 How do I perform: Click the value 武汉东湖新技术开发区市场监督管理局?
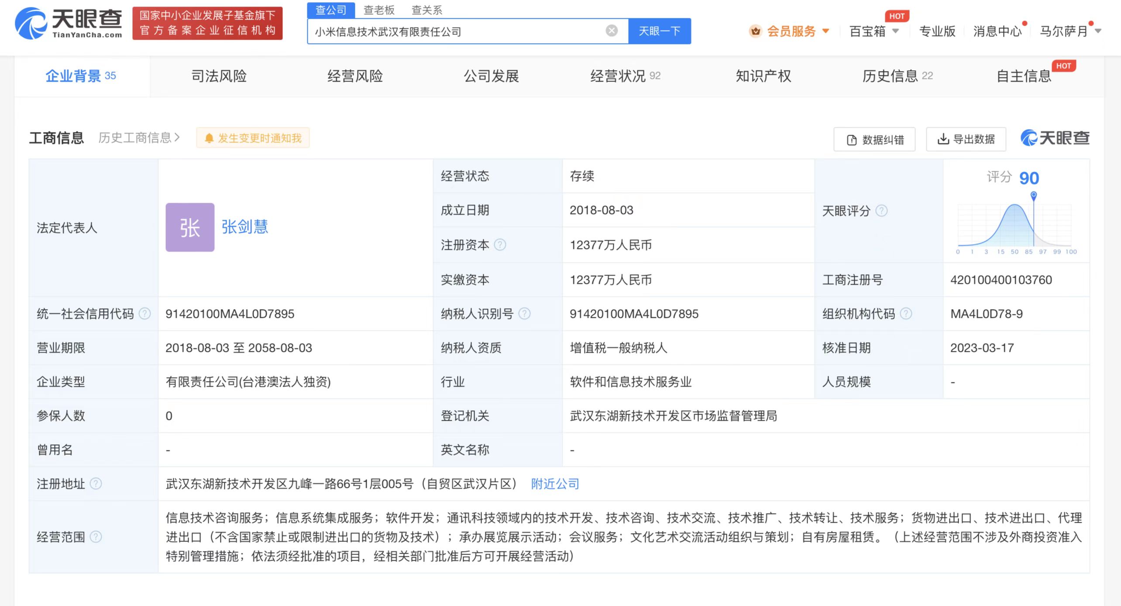point(673,415)
